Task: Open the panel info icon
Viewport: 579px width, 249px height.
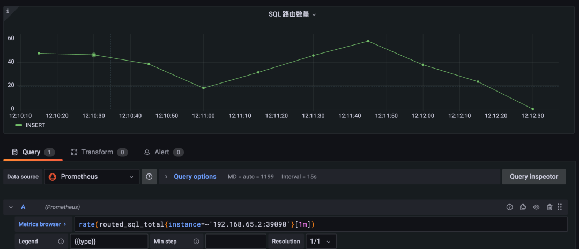Action: tap(8, 11)
